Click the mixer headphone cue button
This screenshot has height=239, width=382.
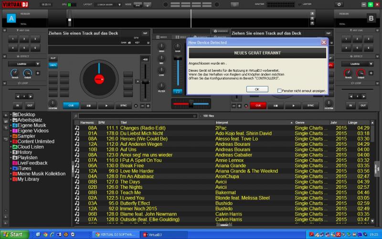pos(178,91)
